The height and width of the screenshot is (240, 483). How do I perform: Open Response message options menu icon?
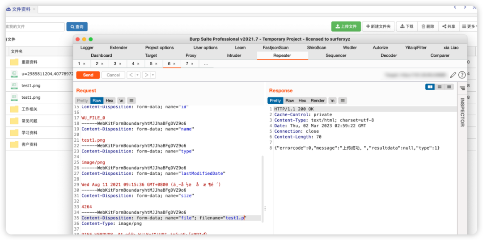pyautogui.click(x=343, y=101)
